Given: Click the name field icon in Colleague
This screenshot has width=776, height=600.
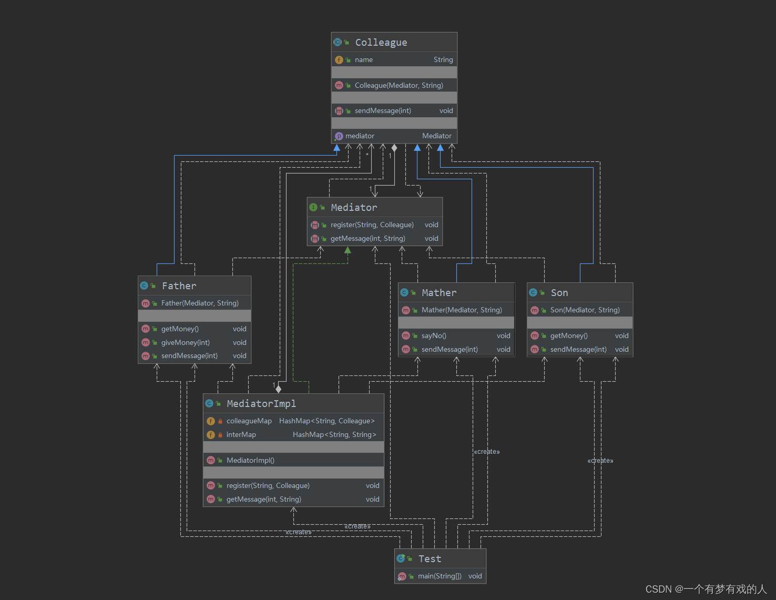Looking at the screenshot, I should 339,60.
